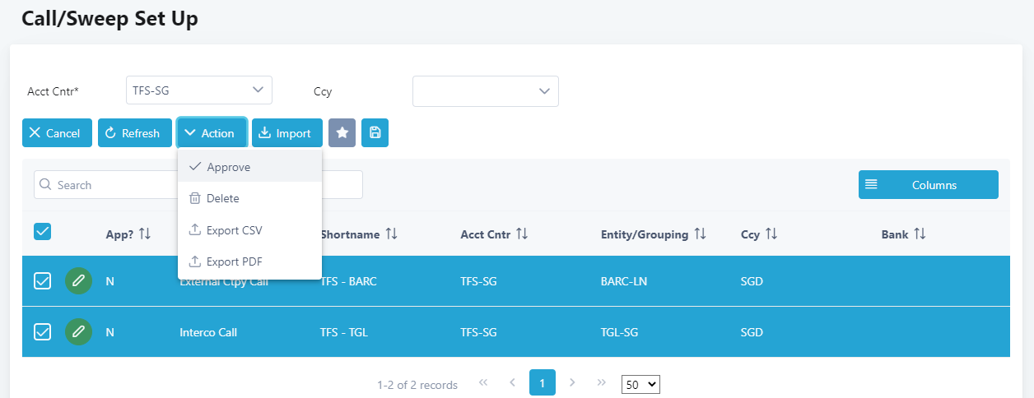The width and height of the screenshot is (1034, 398).
Task: Toggle the select-all header checkbox
Action: 43,232
